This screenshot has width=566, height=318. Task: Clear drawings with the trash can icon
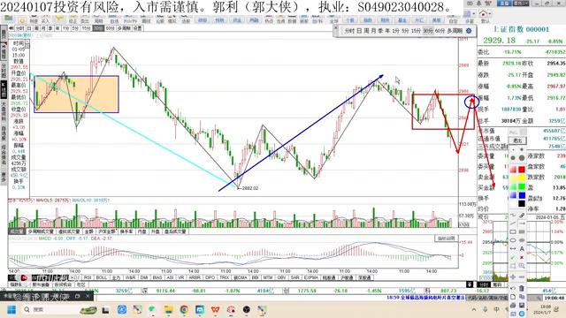point(522,288)
